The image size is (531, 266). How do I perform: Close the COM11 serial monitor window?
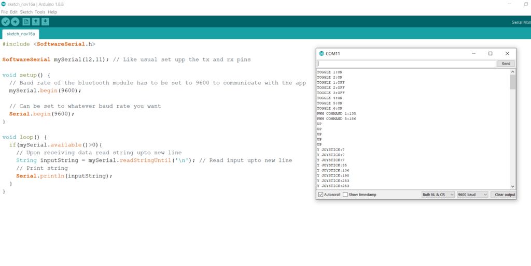(x=507, y=53)
